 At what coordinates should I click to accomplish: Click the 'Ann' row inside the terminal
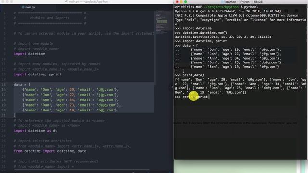228,58
